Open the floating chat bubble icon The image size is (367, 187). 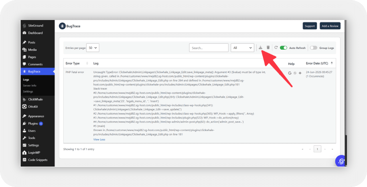point(341,161)
